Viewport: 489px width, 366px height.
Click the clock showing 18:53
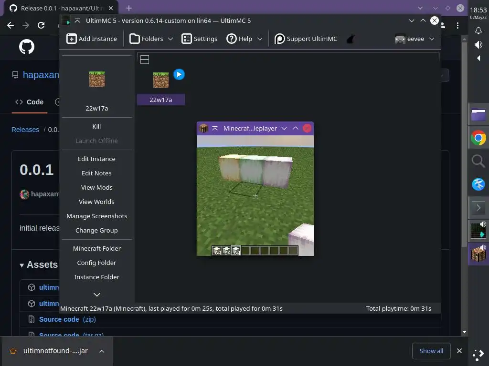coord(478,10)
